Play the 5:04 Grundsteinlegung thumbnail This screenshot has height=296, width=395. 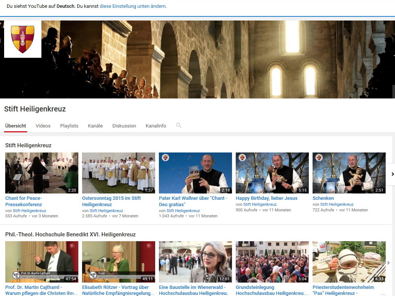272,262
